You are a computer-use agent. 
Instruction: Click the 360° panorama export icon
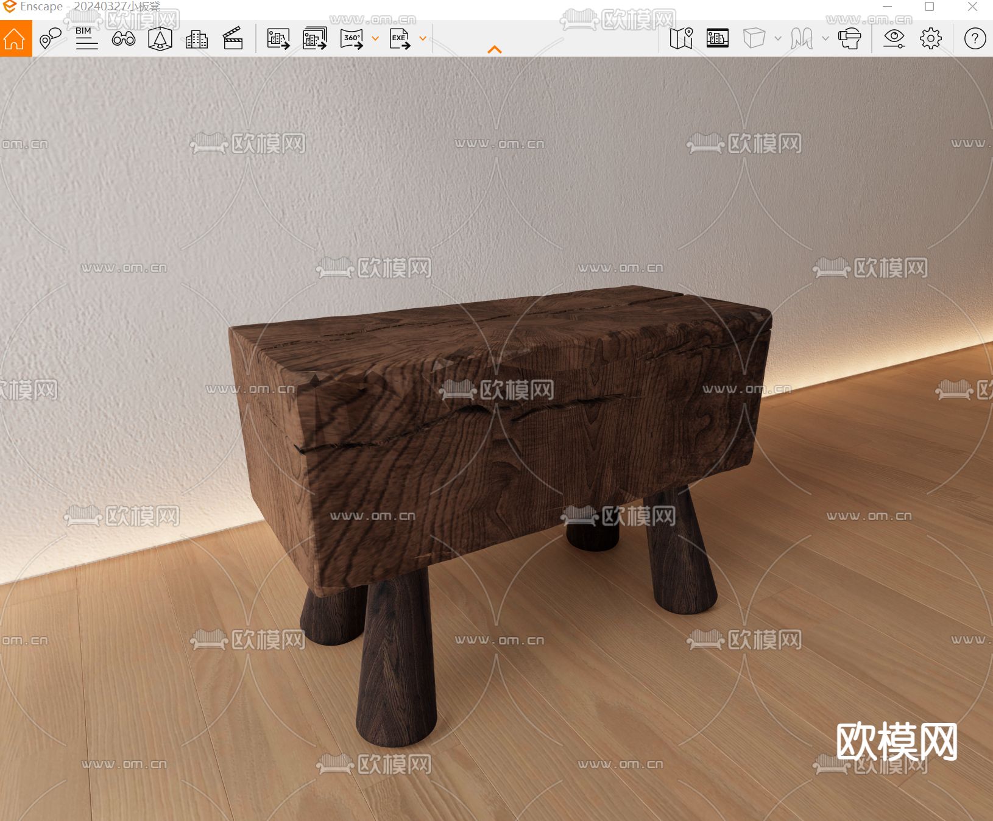[x=352, y=38]
